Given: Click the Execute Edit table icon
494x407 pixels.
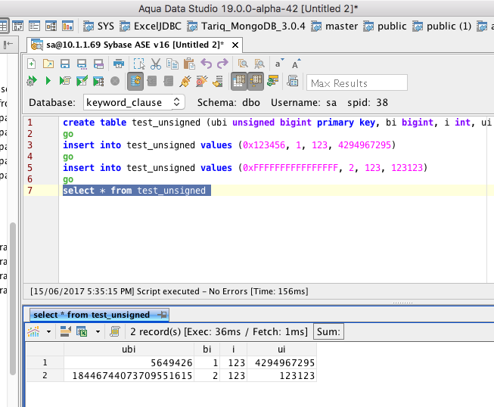Looking at the screenshot, I should pyautogui.click(x=82, y=81).
